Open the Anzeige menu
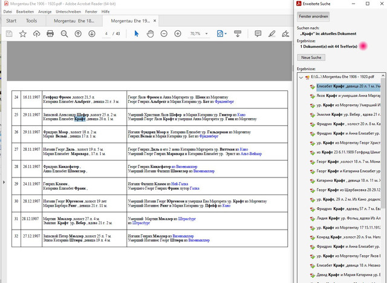This screenshot has width=387, height=283. tap(45, 12)
